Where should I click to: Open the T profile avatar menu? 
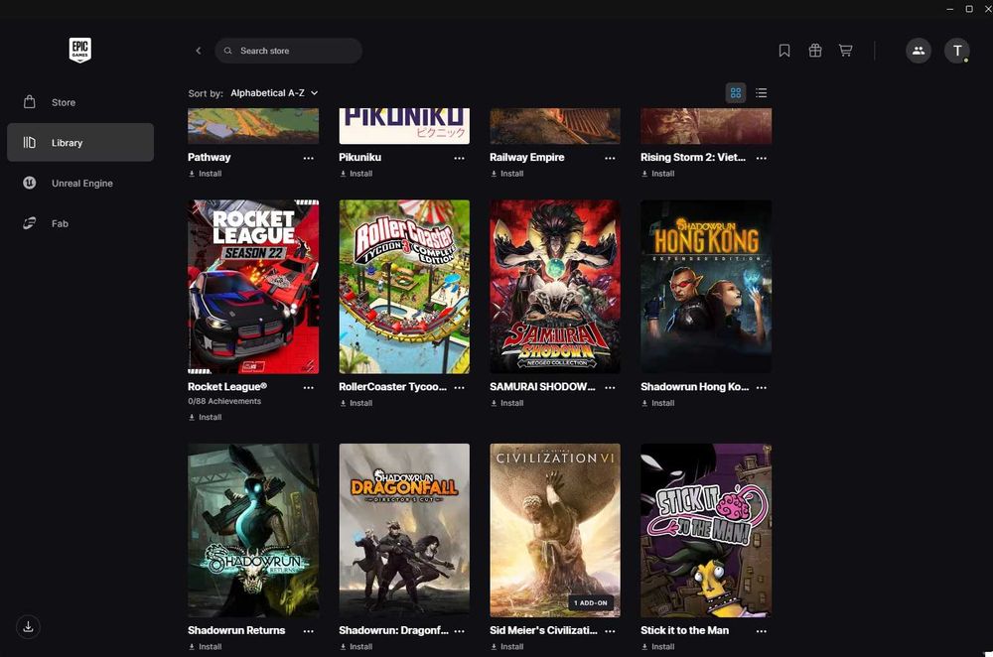pos(957,51)
